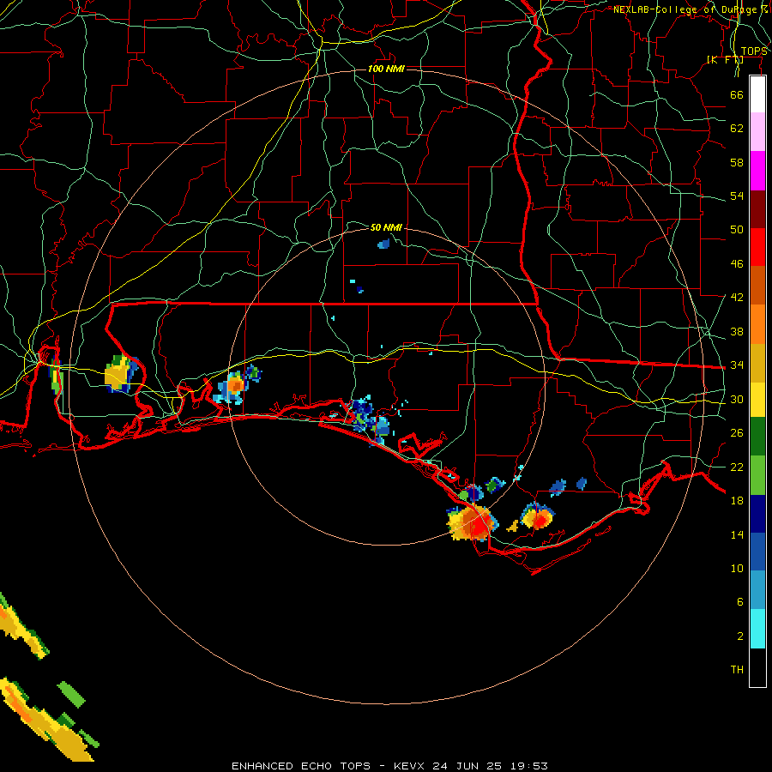Click the "14" legend value
The height and width of the screenshot is (772, 772).
tap(737, 534)
